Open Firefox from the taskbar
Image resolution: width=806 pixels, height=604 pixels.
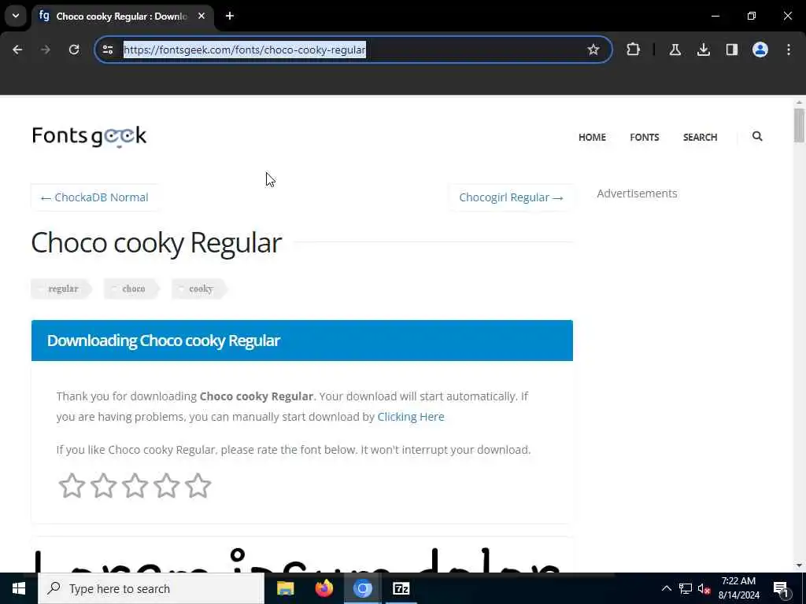pyautogui.click(x=324, y=588)
